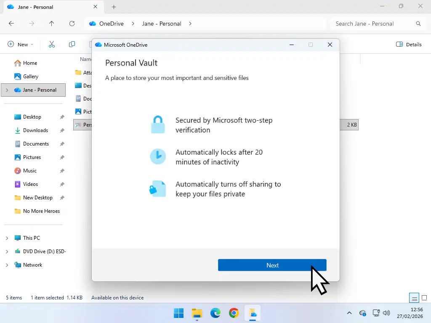Click the Cut scissors icon in toolbar

click(x=52, y=44)
